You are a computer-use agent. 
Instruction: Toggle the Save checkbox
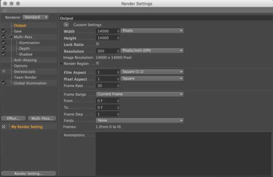(4, 31)
